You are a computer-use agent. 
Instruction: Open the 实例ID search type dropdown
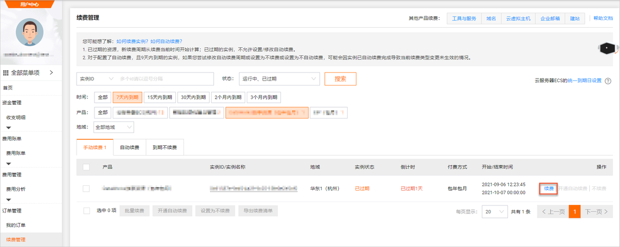click(x=96, y=79)
